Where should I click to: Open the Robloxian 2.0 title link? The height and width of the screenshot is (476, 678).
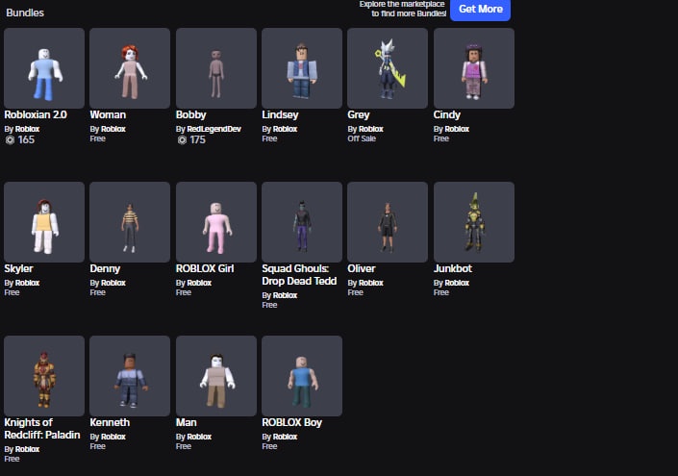tap(36, 115)
